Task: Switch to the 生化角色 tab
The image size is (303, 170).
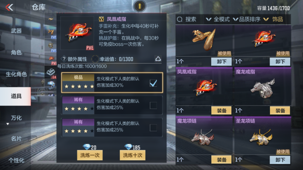Action: pyautogui.click(x=16, y=74)
